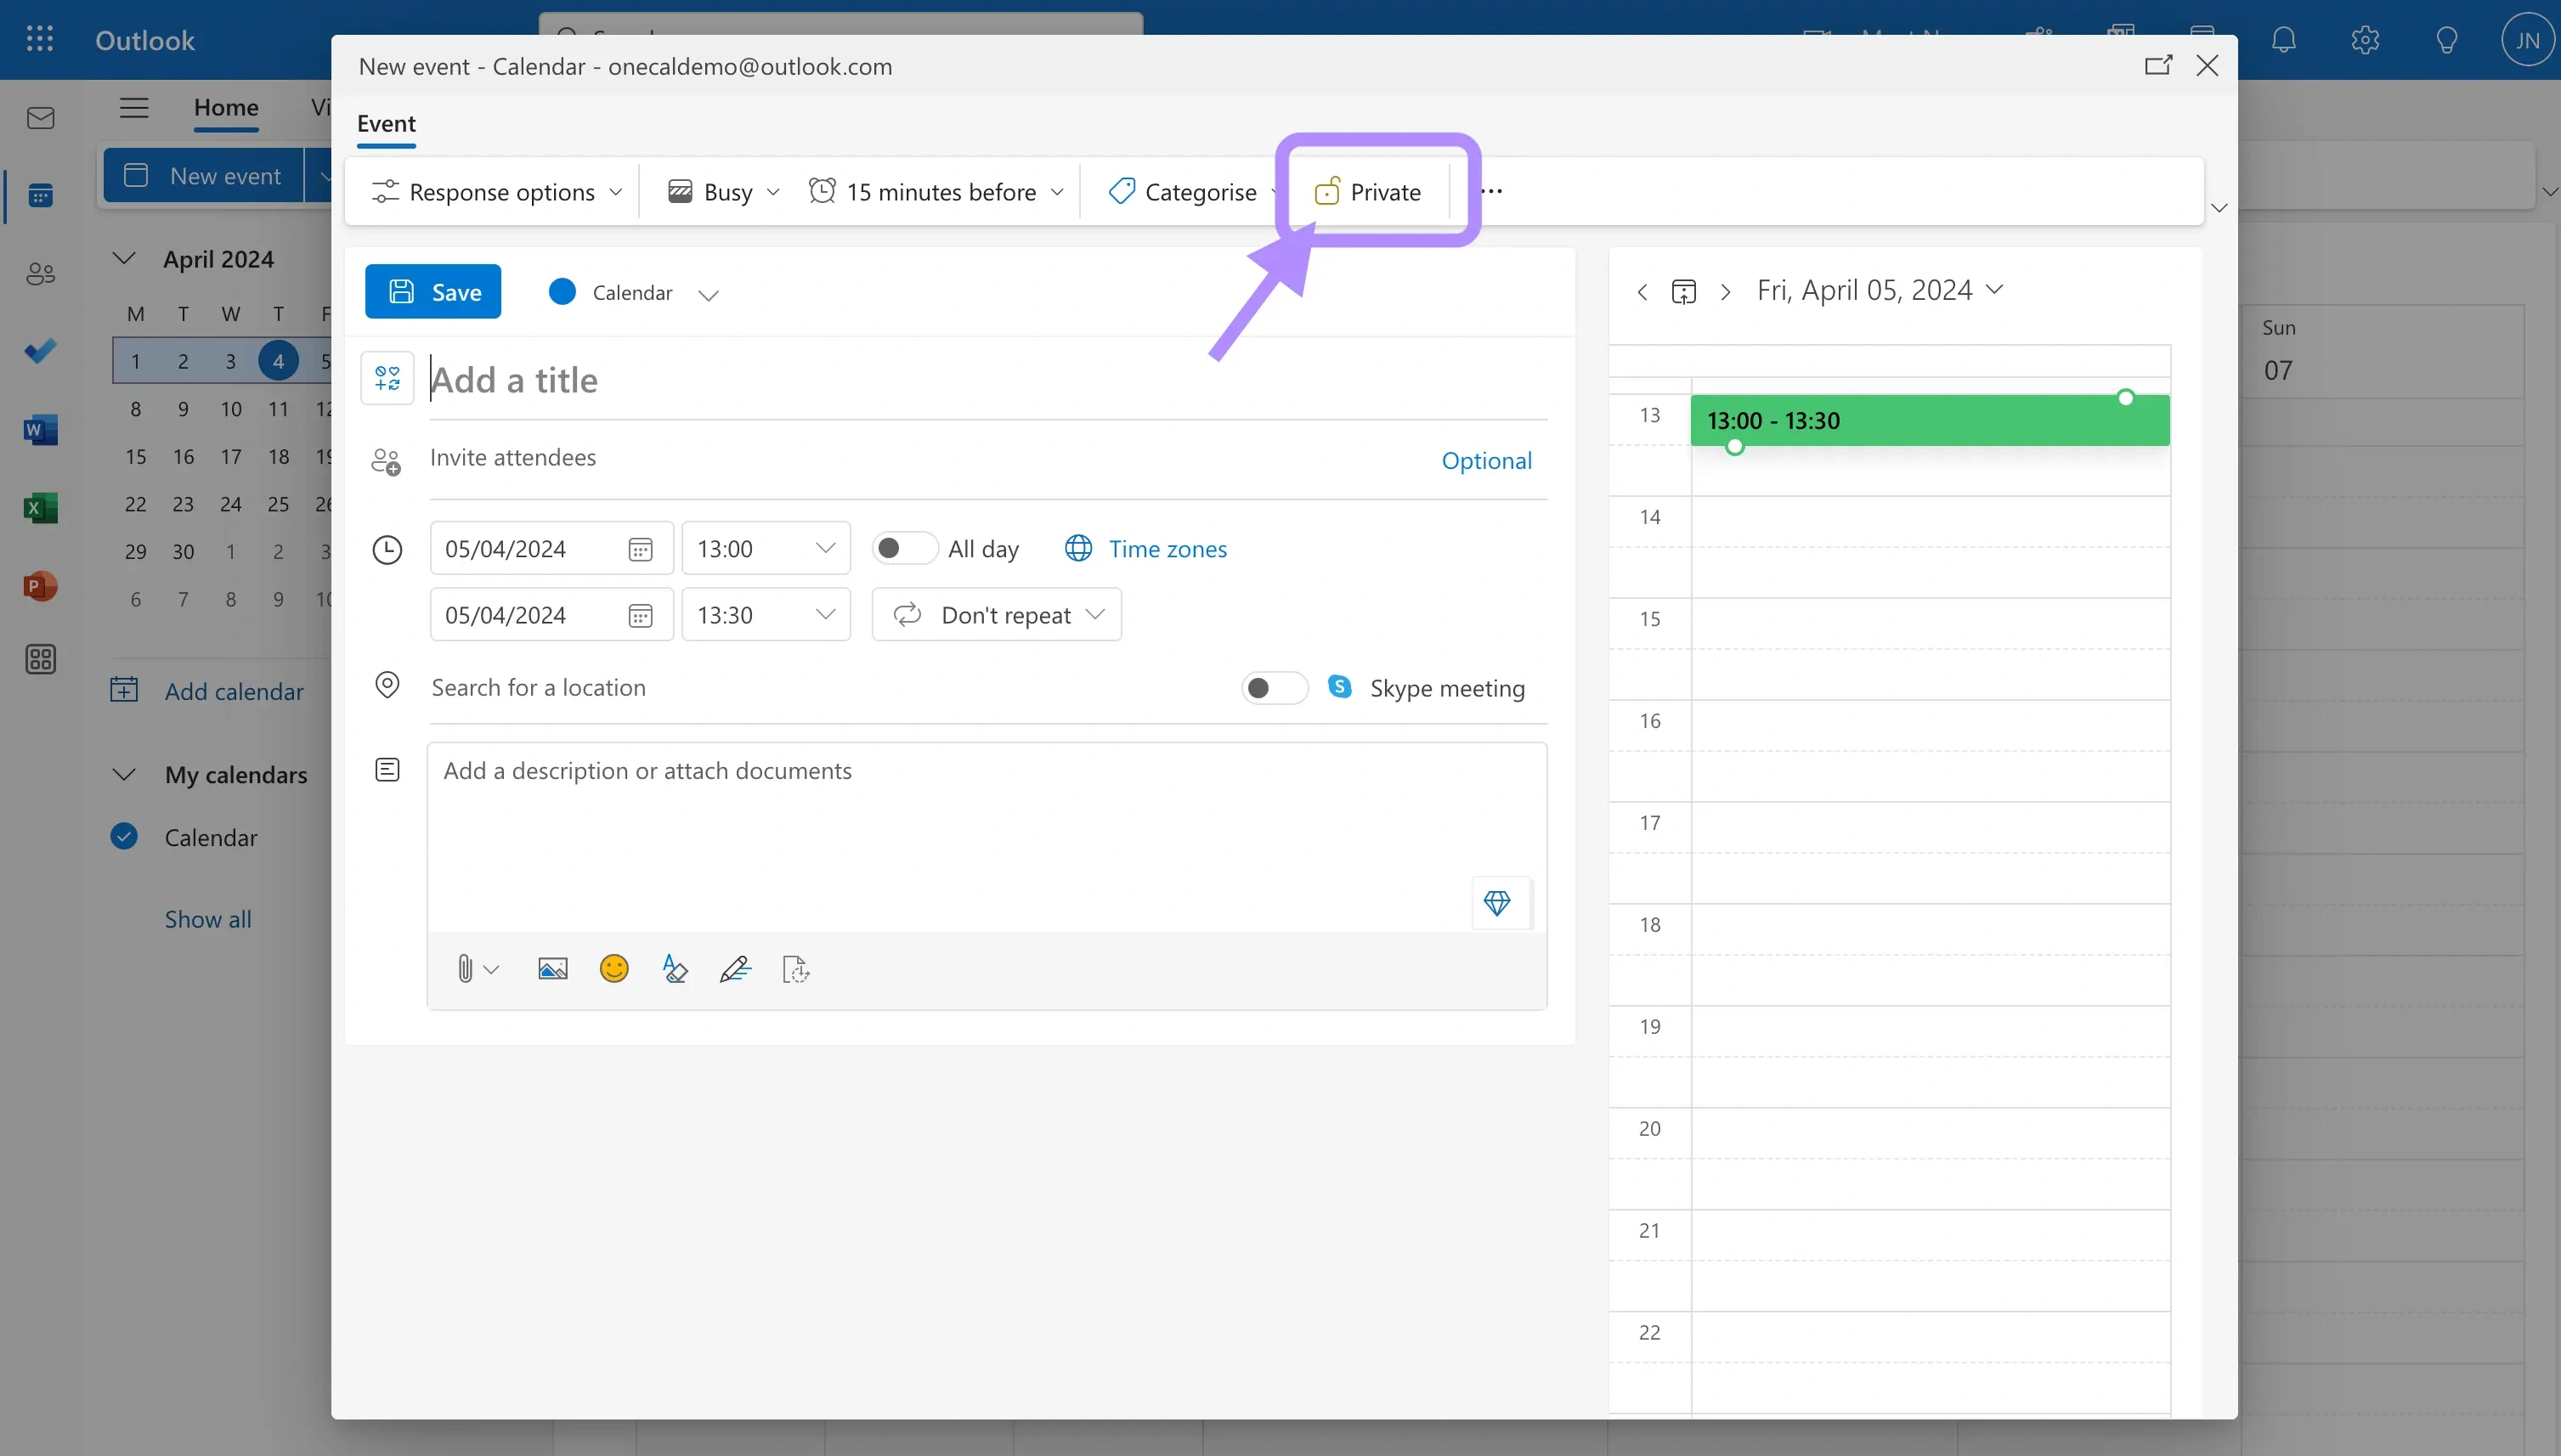Open the Calendar app from the sidebar
Viewport: 2561px width, 1456px height.
[x=40, y=195]
